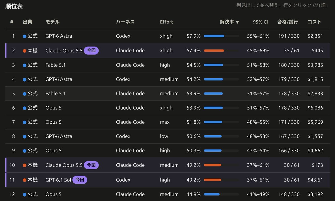Open the GPT-6.1 Sol model name
The width and height of the screenshot is (335, 201).
click(x=58, y=180)
